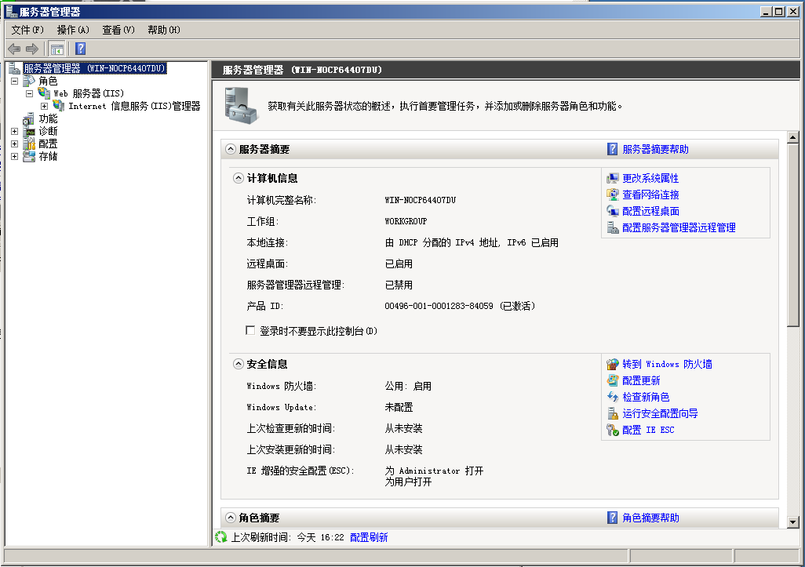
Task: Click the 配置刷新 link
Action: click(369, 537)
